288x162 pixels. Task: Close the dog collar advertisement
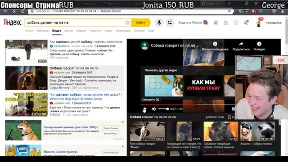pyautogui.click(x=123, y=122)
